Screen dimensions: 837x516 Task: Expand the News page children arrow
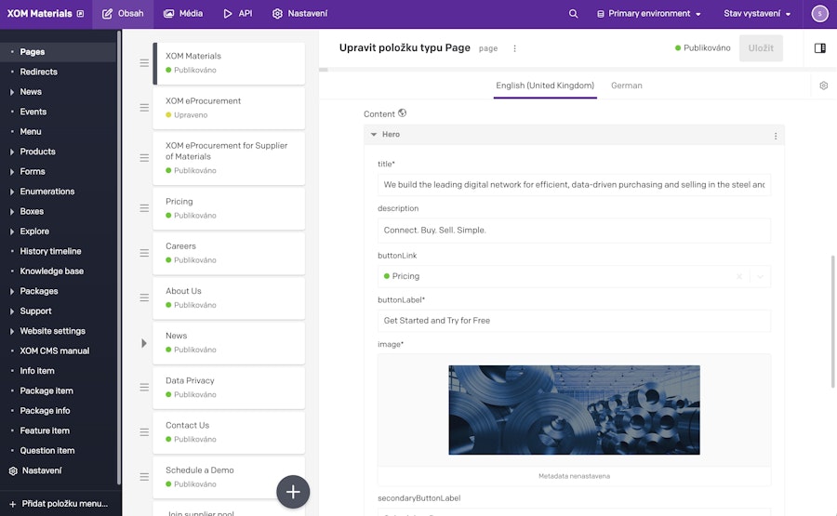point(143,343)
